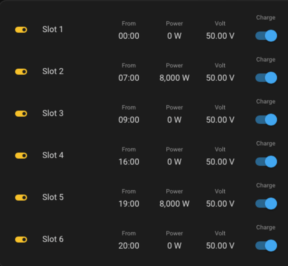
Task: Switch off Charge for Slot 5
Action: tap(266, 203)
